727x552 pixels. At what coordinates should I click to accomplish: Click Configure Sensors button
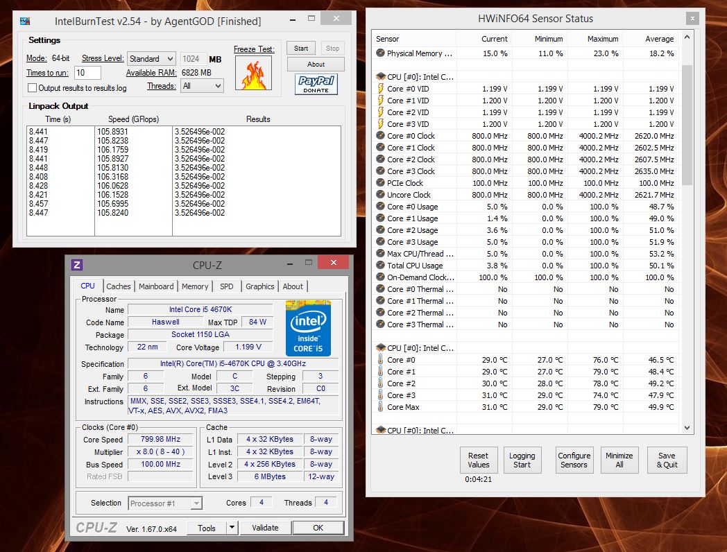coord(574,460)
